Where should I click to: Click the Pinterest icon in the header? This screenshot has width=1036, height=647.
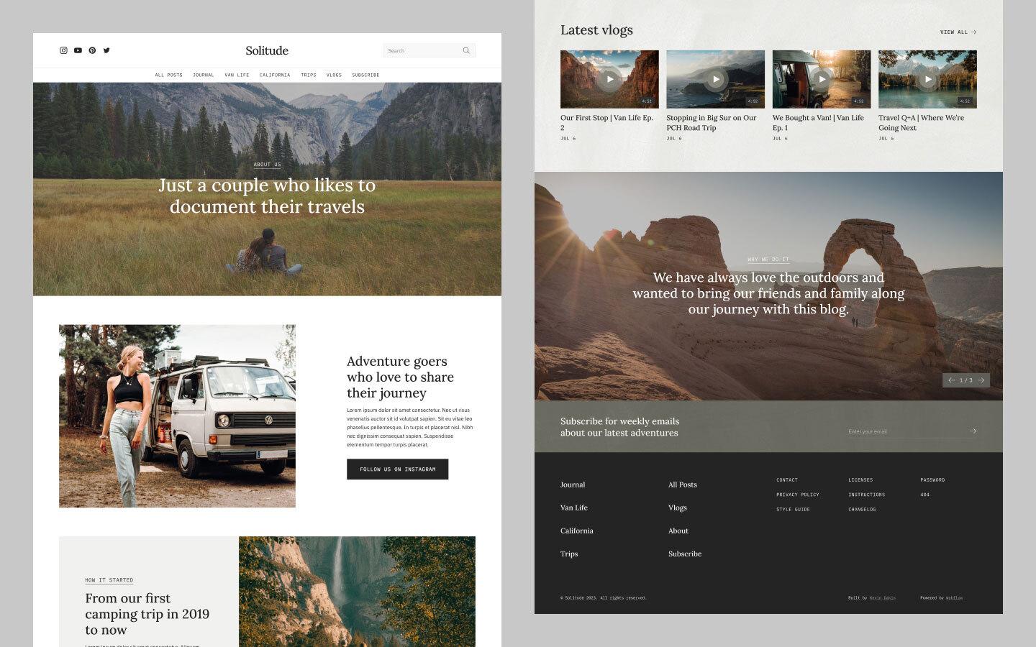tap(92, 50)
